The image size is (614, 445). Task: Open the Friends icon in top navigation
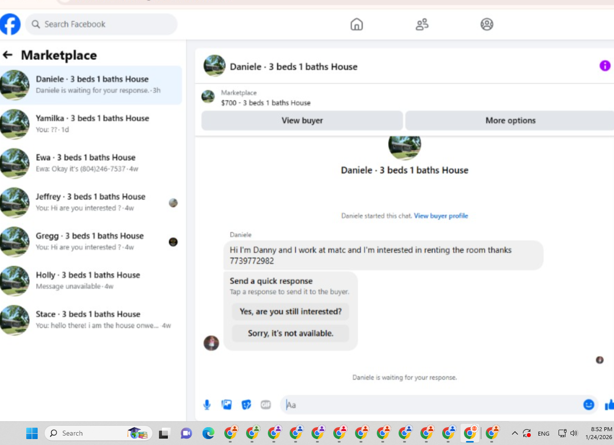click(422, 24)
